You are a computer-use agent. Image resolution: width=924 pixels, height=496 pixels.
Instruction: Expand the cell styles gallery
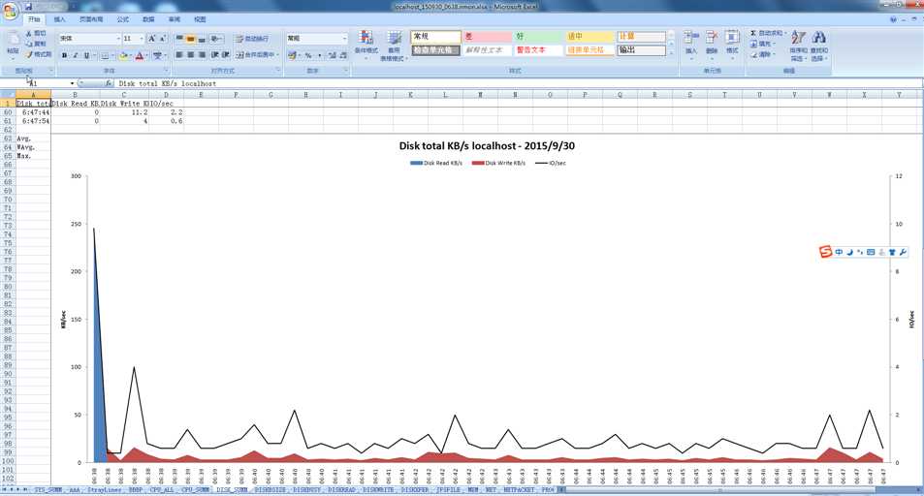coord(671,54)
